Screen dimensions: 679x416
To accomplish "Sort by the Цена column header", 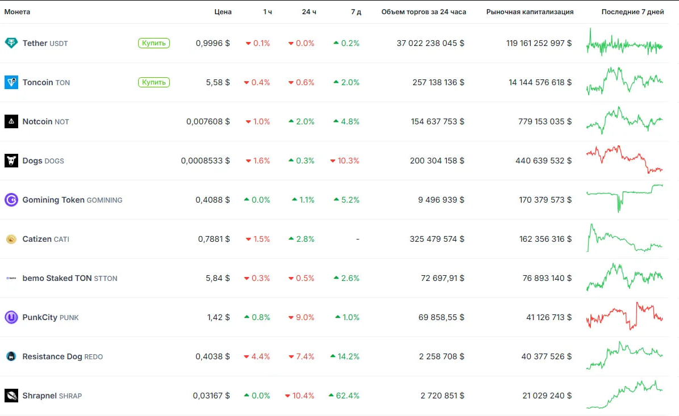I will coord(223,12).
